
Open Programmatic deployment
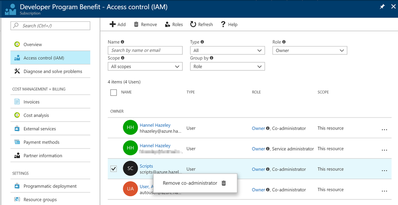[50, 186]
